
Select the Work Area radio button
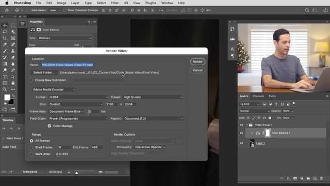pos(31,154)
